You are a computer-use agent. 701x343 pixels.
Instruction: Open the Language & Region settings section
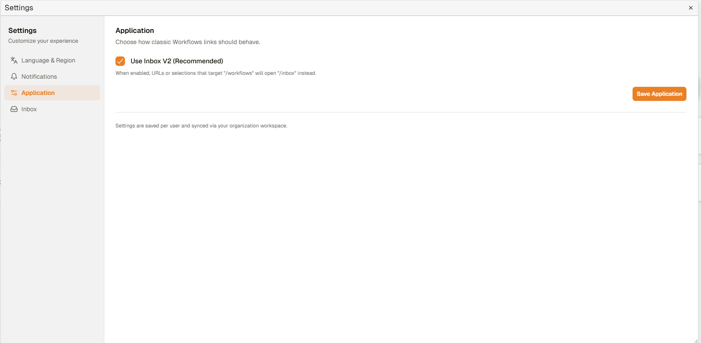pyautogui.click(x=48, y=60)
